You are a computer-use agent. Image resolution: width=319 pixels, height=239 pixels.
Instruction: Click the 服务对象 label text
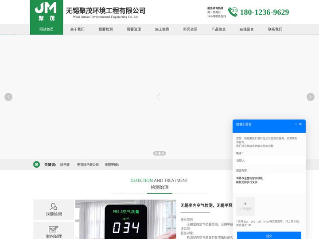pos(187,233)
